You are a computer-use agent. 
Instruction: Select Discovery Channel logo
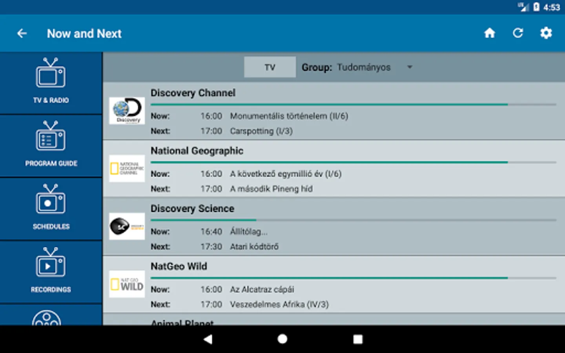click(x=127, y=111)
